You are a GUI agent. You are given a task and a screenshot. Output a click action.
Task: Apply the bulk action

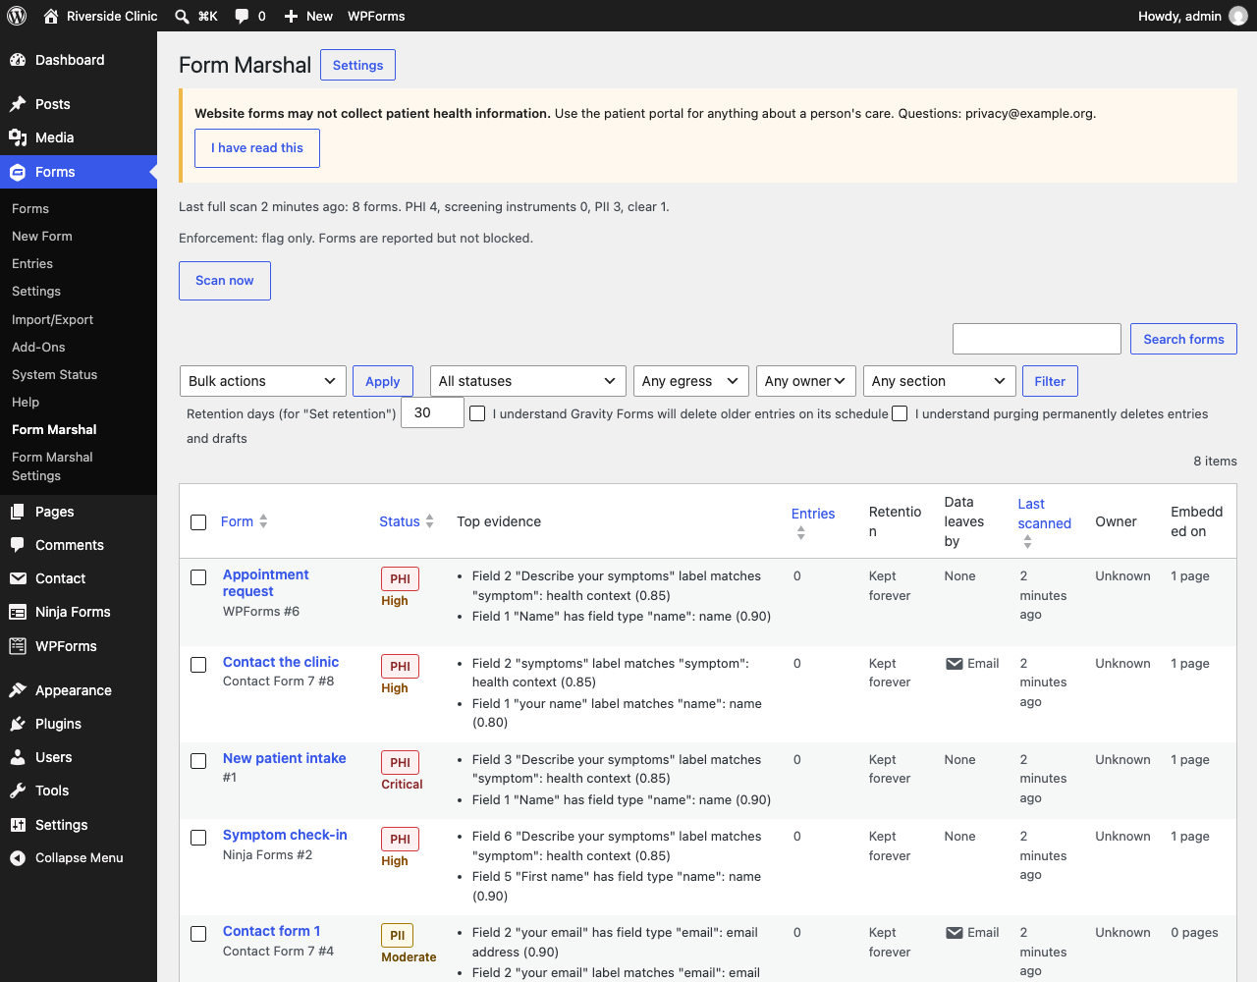click(383, 381)
